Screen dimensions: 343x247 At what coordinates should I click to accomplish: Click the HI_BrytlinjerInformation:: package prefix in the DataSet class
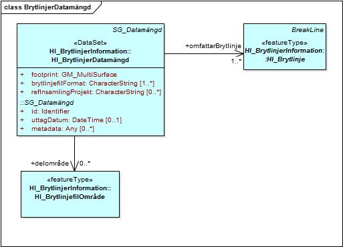90,51
